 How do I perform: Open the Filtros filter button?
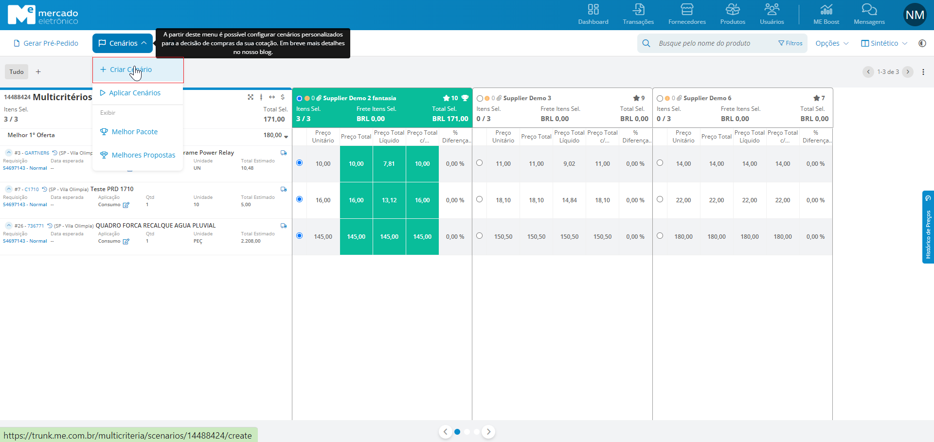click(x=790, y=43)
